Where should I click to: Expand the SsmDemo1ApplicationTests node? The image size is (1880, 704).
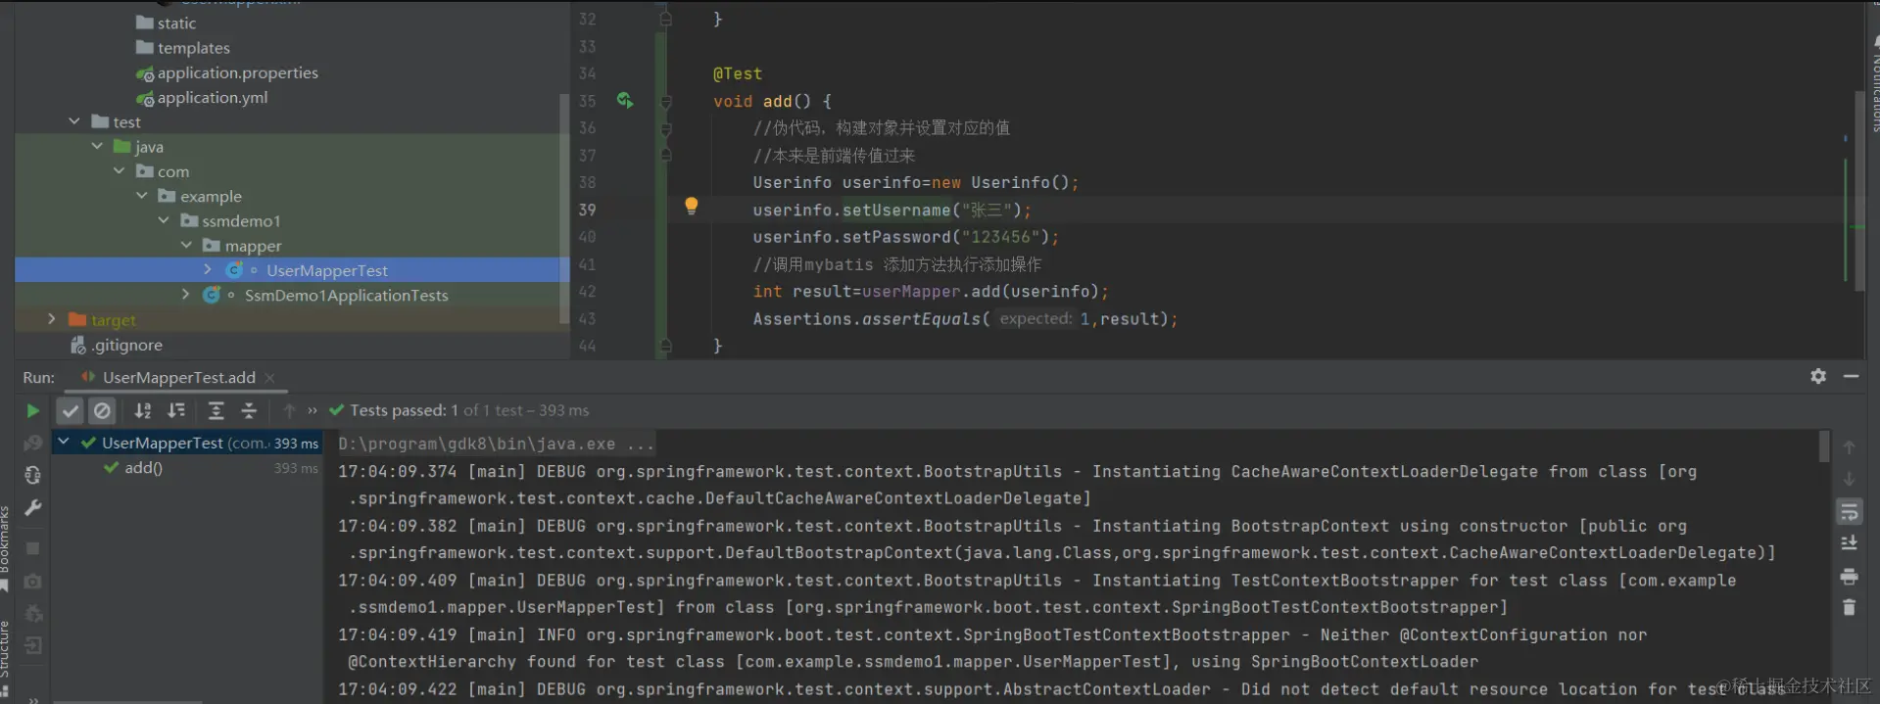point(186,294)
